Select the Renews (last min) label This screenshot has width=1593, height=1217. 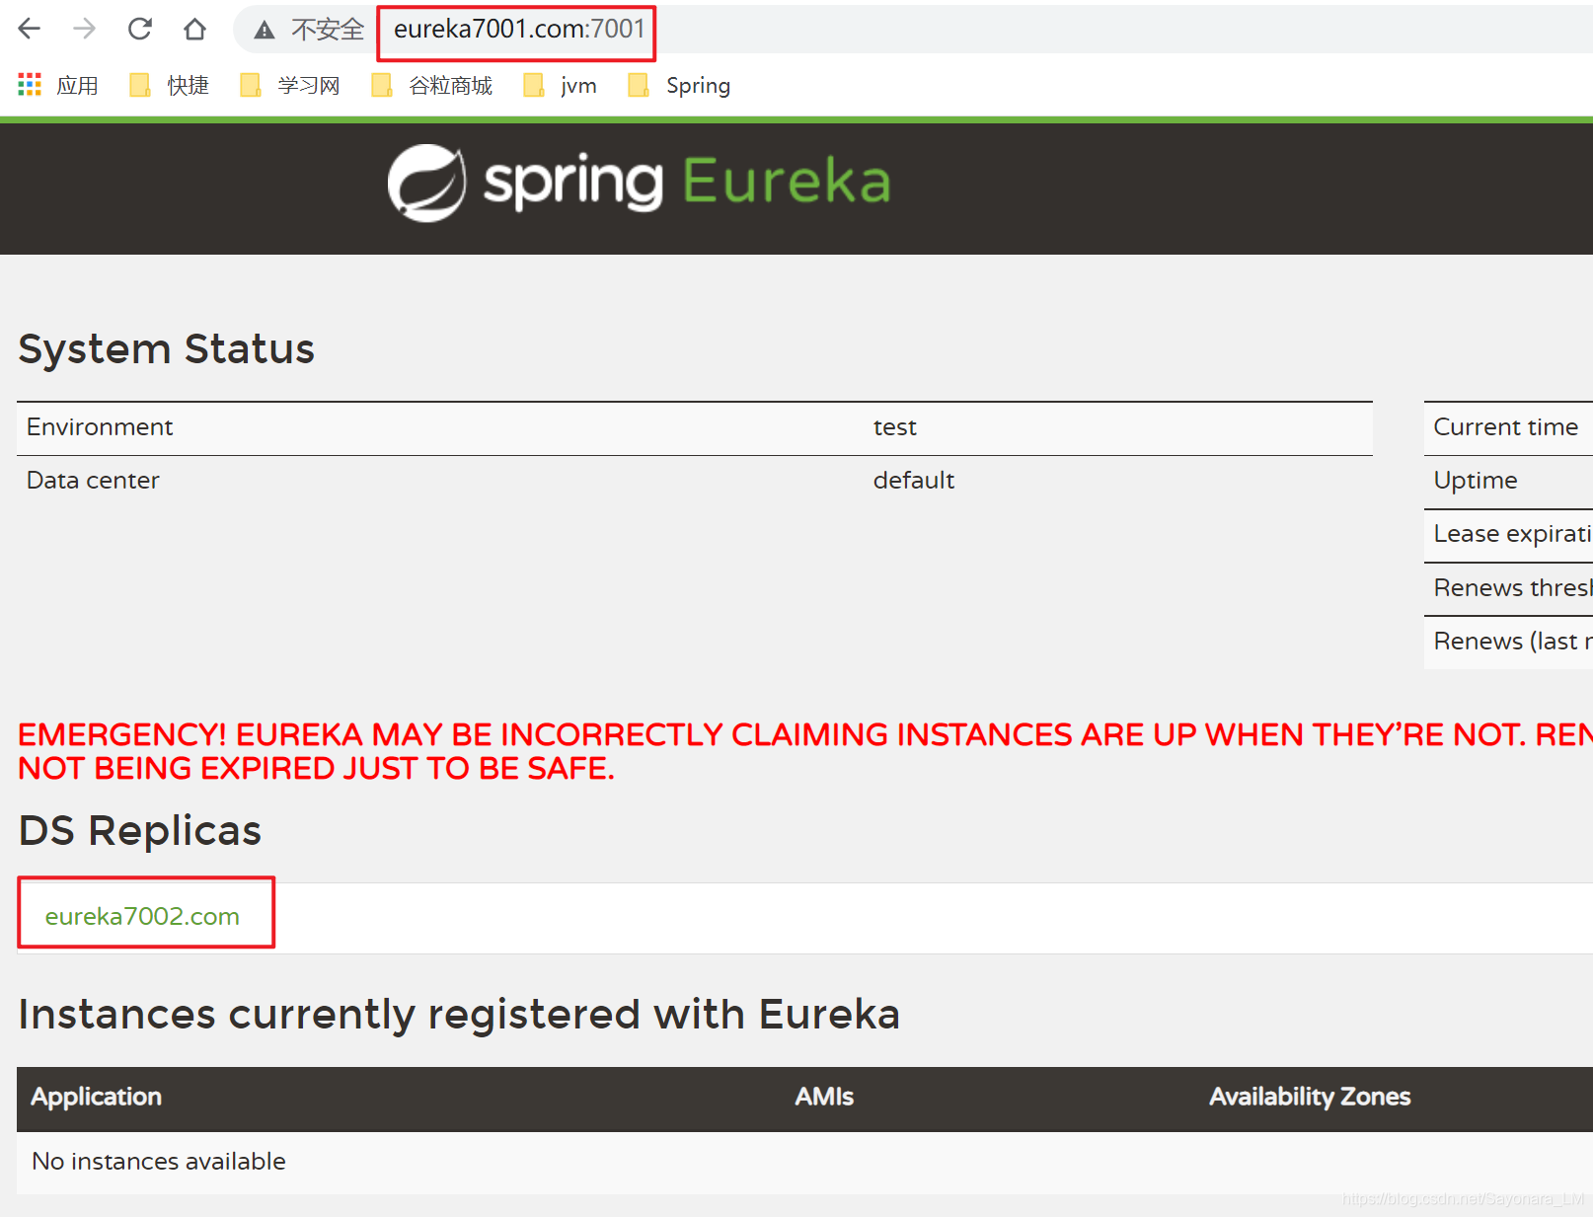point(1512,642)
